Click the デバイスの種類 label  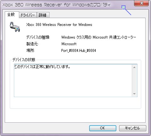click(38, 37)
